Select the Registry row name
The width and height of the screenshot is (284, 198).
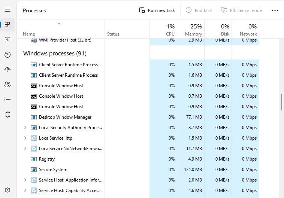click(x=47, y=159)
